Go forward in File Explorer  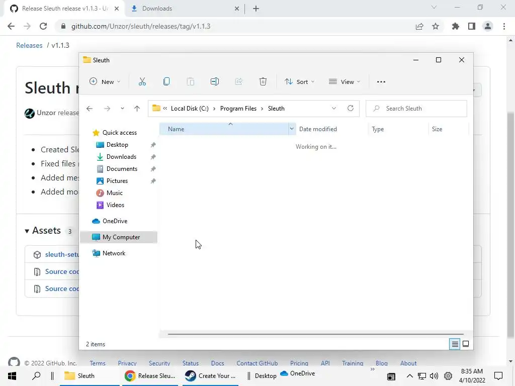107,109
